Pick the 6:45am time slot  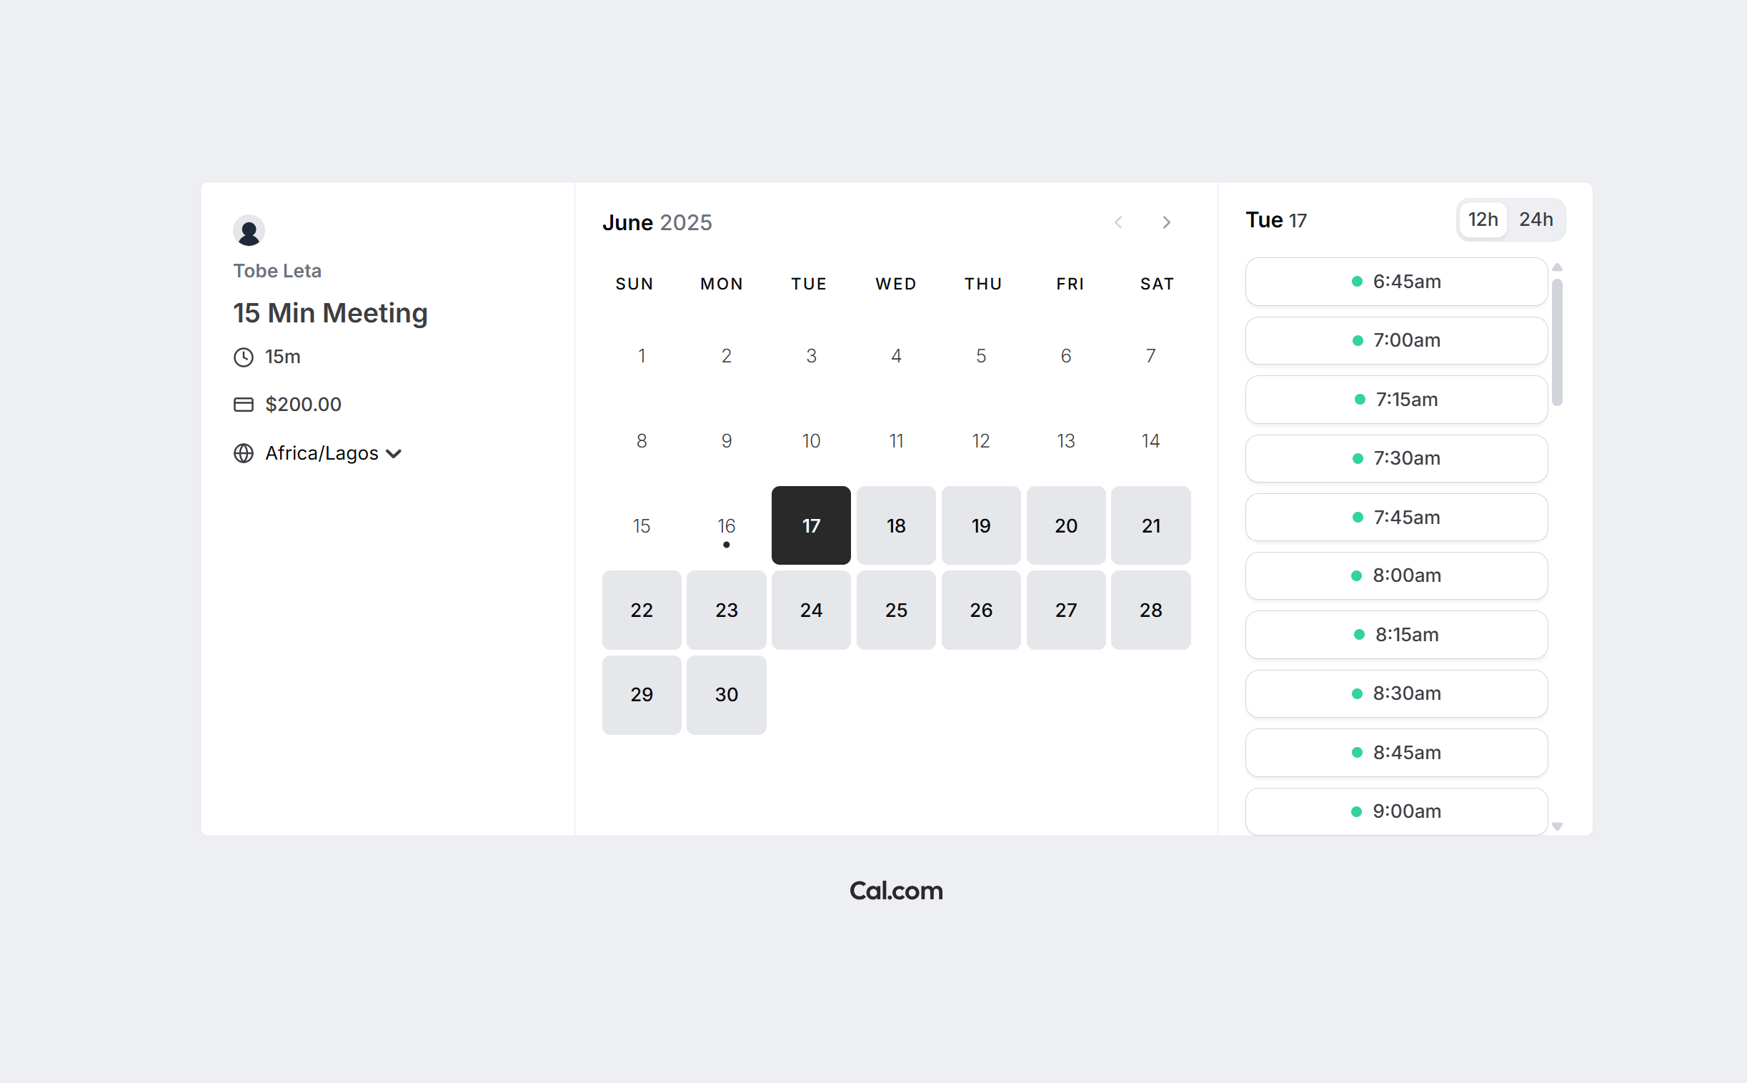coord(1395,282)
